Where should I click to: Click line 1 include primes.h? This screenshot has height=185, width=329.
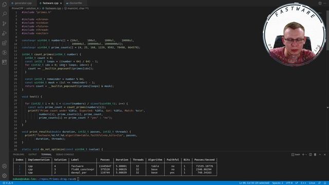tap(36, 12)
